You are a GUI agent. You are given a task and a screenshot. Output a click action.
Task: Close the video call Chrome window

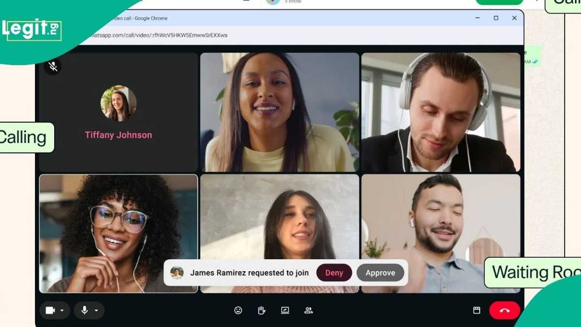pyautogui.click(x=514, y=18)
